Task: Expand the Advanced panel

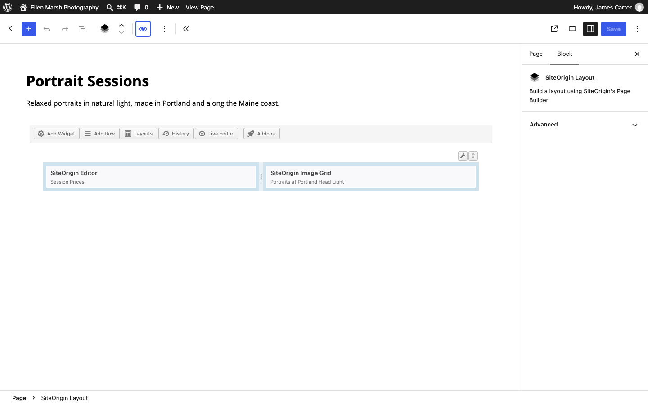Action: (585, 125)
